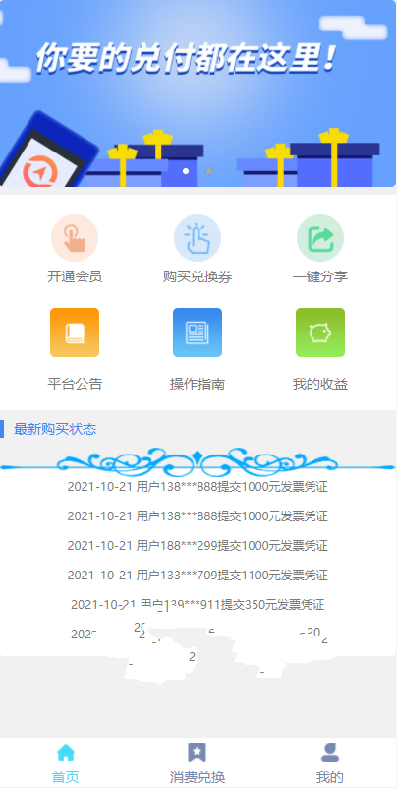The width and height of the screenshot is (397, 788).
Task: Tap the 开通会员 hand icon
Action: tap(75, 238)
